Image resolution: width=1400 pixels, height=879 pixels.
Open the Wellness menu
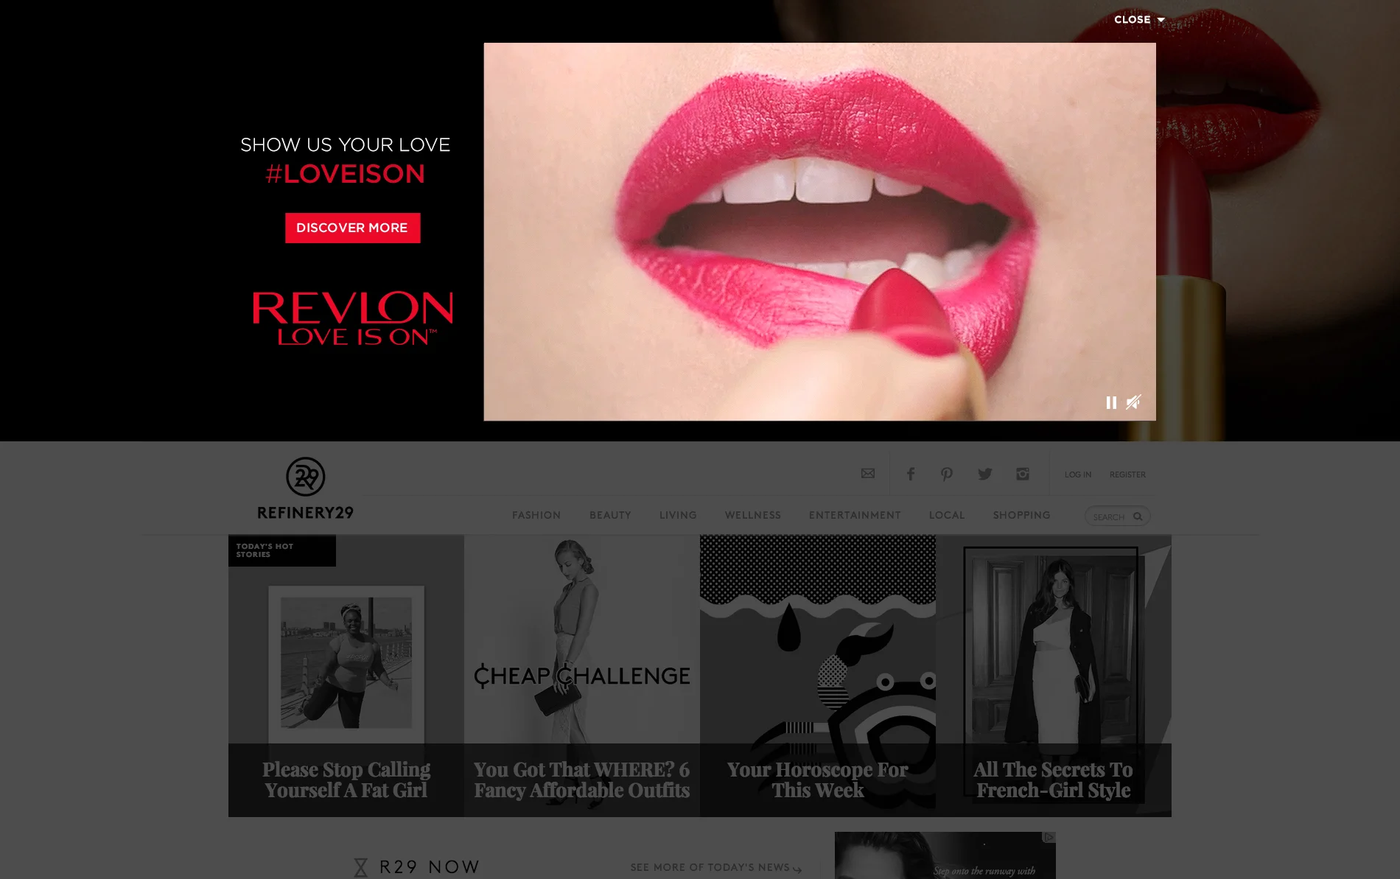tap(753, 515)
